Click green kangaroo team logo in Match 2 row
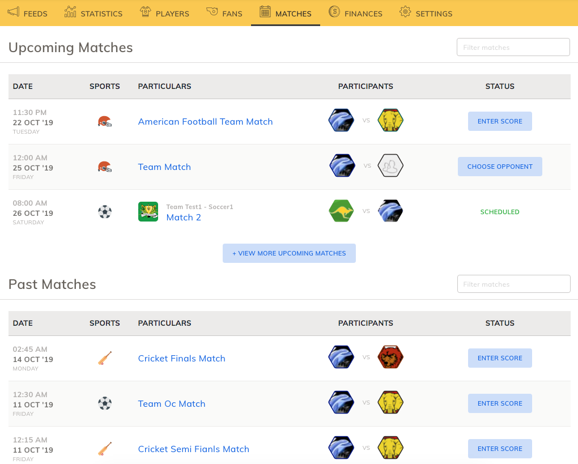This screenshot has width=578, height=464. (341, 211)
